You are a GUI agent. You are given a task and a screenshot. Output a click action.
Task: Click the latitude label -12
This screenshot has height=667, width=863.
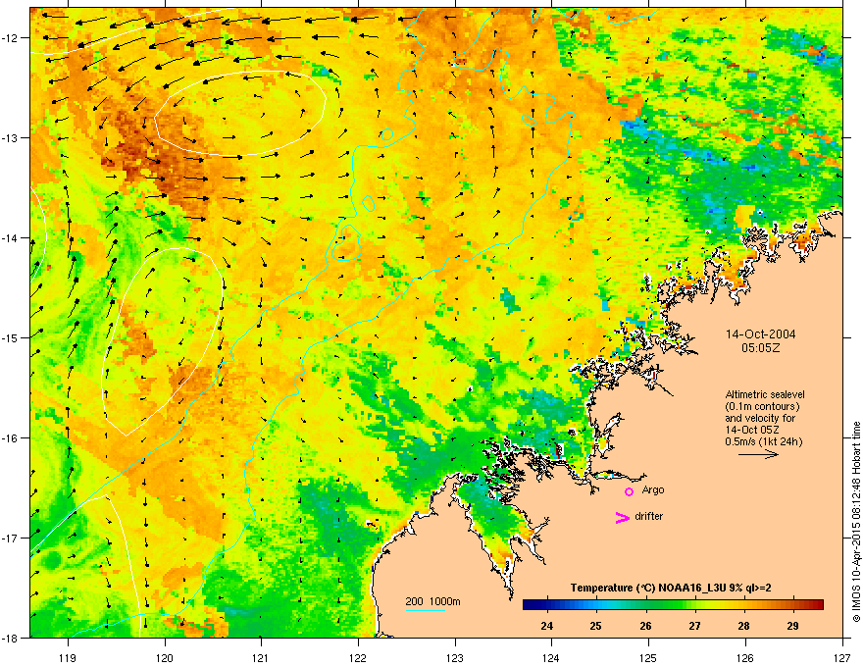pos(12,38)
